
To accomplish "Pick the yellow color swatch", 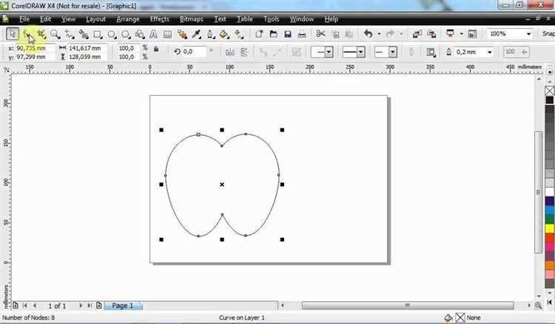I will 550,229.
